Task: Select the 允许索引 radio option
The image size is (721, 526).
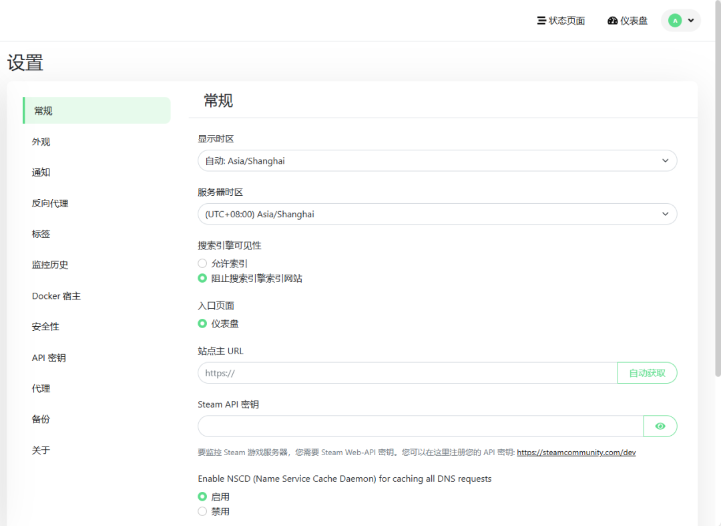Action: 202,263
